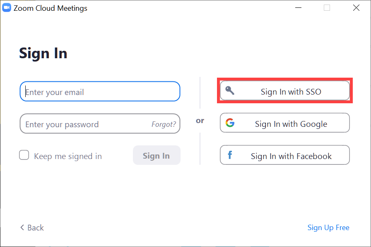
Task: Minimize the Zoom window
Action: coord(298,7)
